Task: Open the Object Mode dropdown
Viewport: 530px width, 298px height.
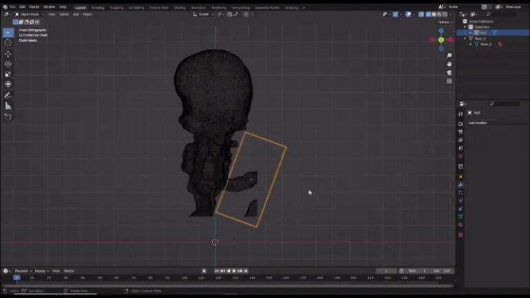Action: pyautogui.click(x=30, y=14)
